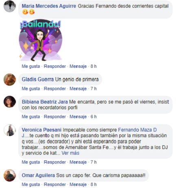The width and height of the screenshot is (184, 188).
Task: Like Veronica Paesani's comment
Action: coord(31,162)
